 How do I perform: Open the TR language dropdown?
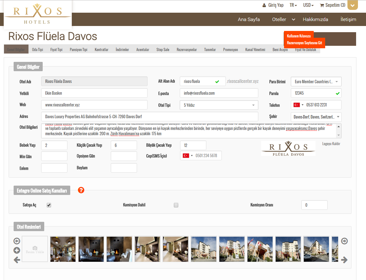293,5
